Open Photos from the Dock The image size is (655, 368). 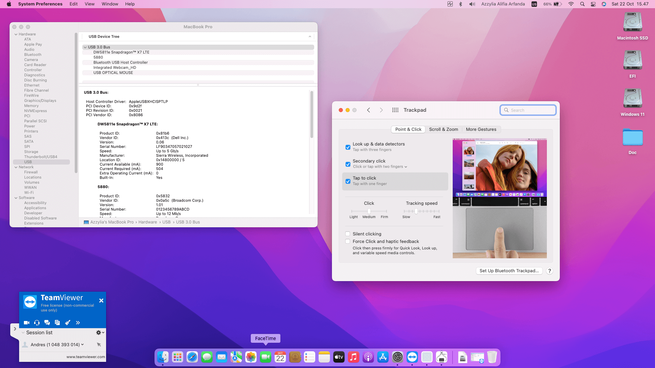tap(251, 357)
